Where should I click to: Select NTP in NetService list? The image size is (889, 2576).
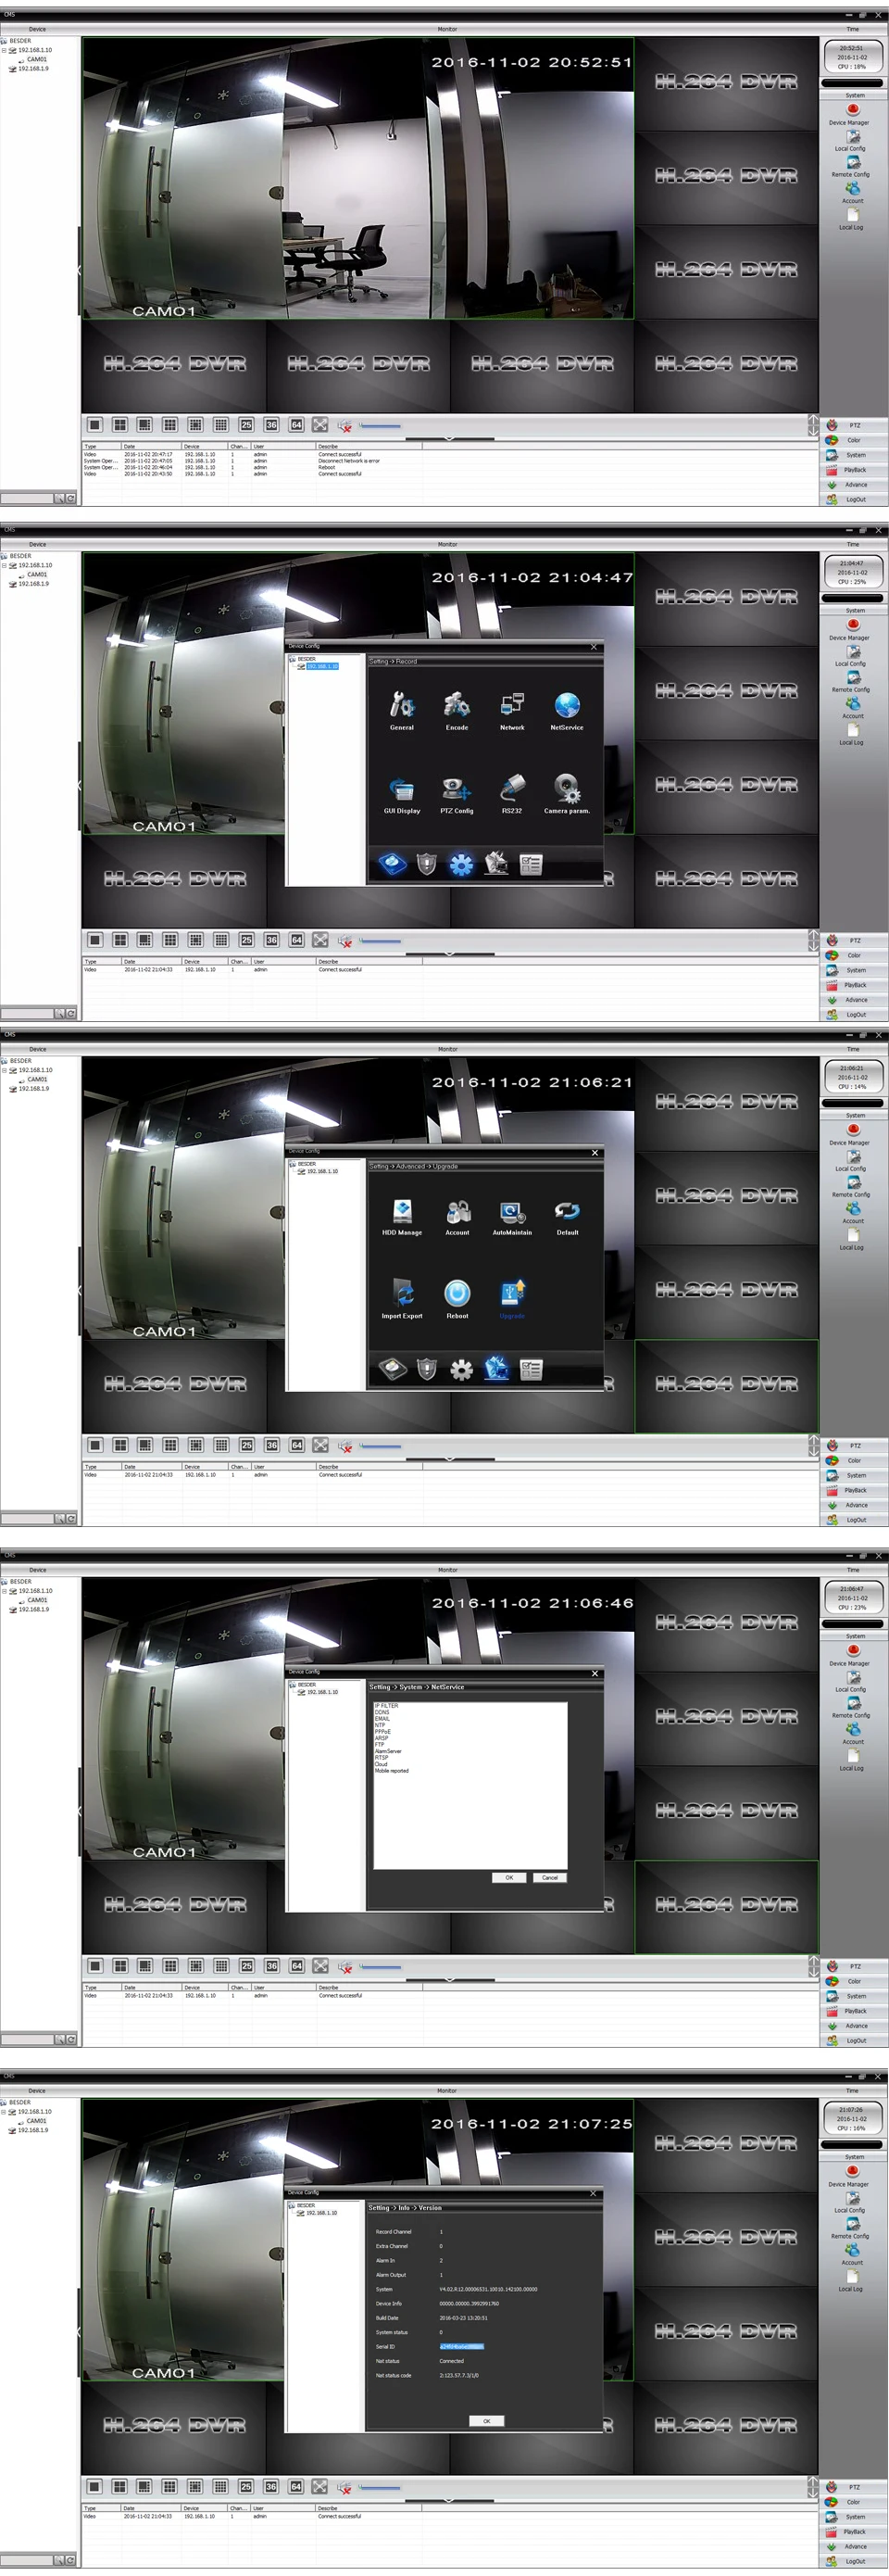coord(380,1725)
